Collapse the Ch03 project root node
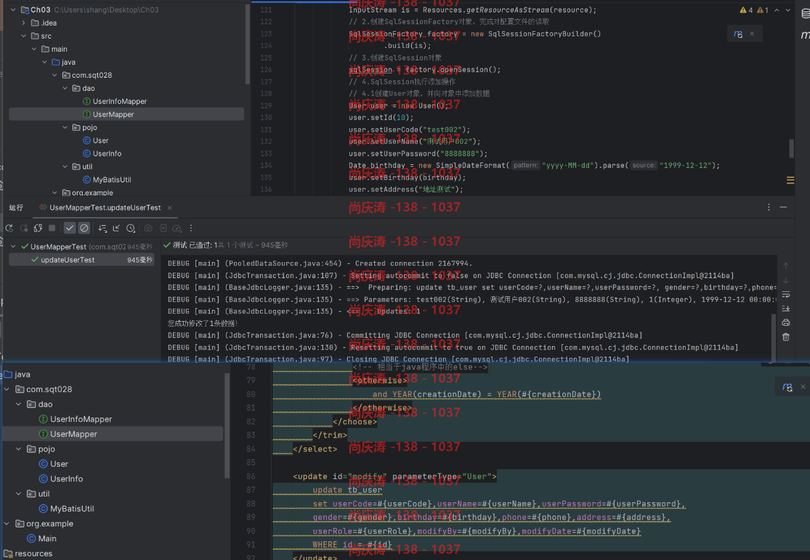810x560 pixels. [14, 10]
